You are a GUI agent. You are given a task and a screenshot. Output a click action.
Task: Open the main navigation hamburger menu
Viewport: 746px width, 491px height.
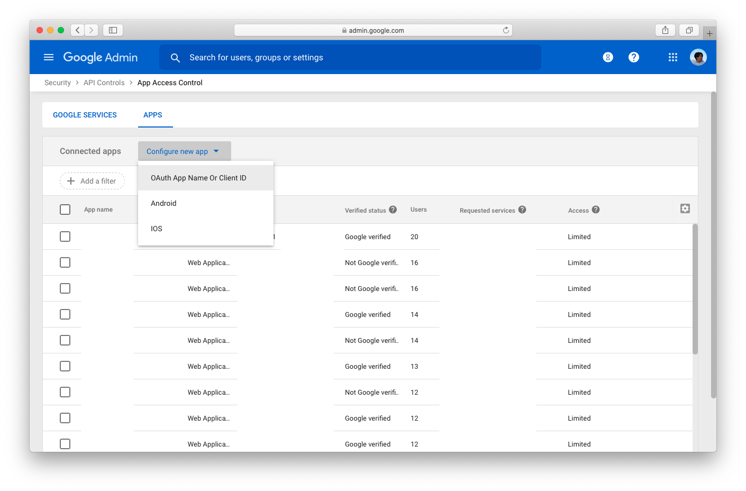point(48,57)
